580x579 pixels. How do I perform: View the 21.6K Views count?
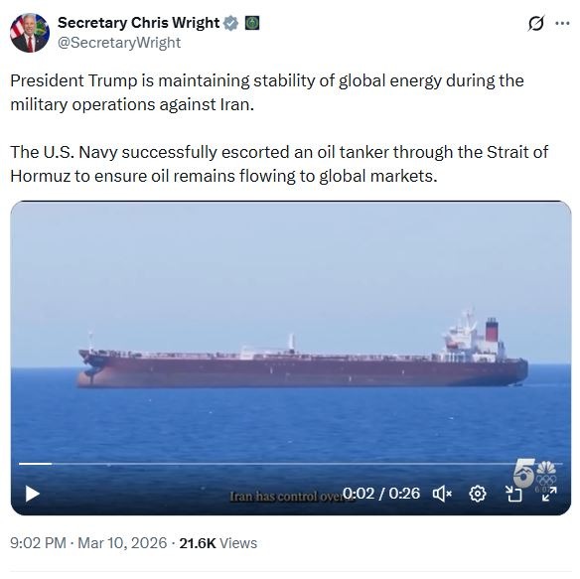point(217,543)
